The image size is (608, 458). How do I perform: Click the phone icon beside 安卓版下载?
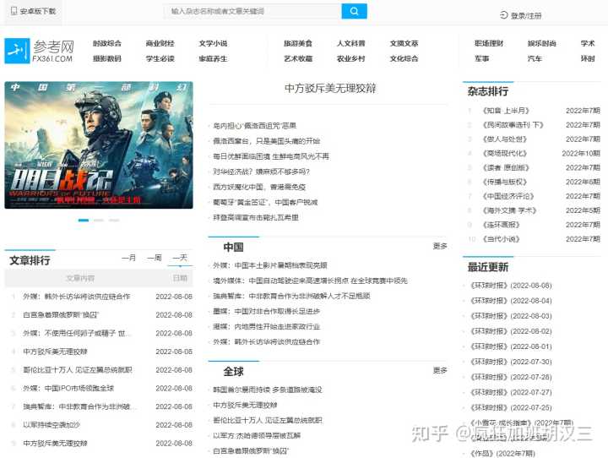14,11
